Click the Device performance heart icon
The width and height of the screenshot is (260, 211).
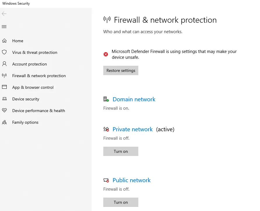coord(4,110)
